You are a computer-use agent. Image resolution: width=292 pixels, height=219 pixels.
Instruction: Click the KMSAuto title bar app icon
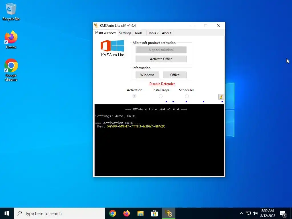pyautogui.click(x=96, y=25)
